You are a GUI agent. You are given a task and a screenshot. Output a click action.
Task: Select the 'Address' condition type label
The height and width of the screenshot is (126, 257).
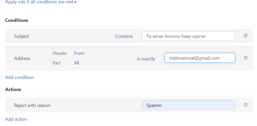coord(22,58)
